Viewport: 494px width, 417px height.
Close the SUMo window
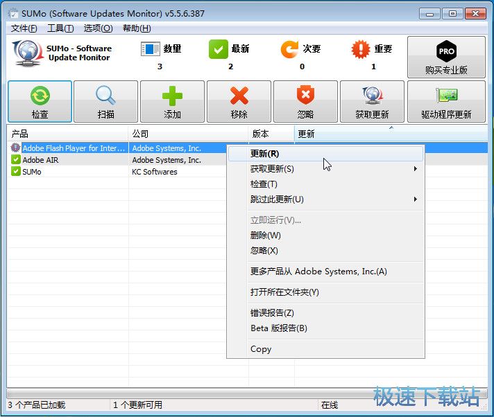[475, 14]
